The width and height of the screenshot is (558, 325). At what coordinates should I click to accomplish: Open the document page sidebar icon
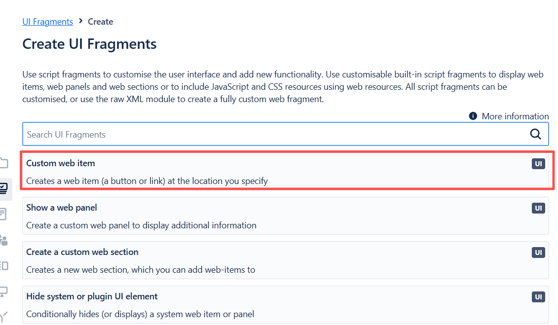(4, 214)
